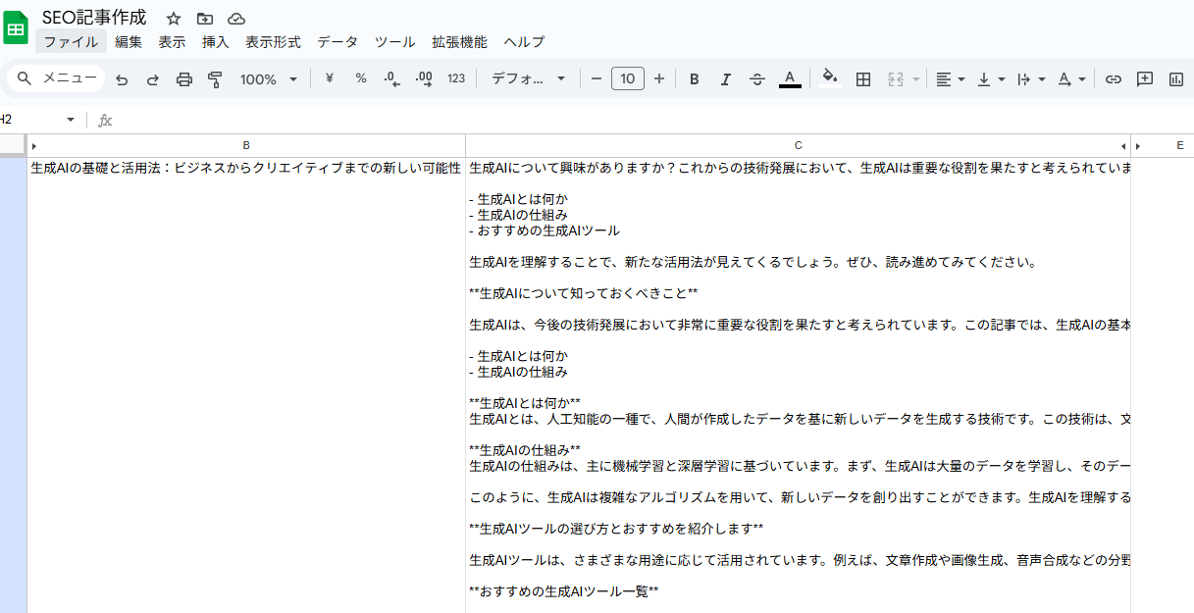Insert a link with the chain icon
The image size is (1194, 613).
1114,79
